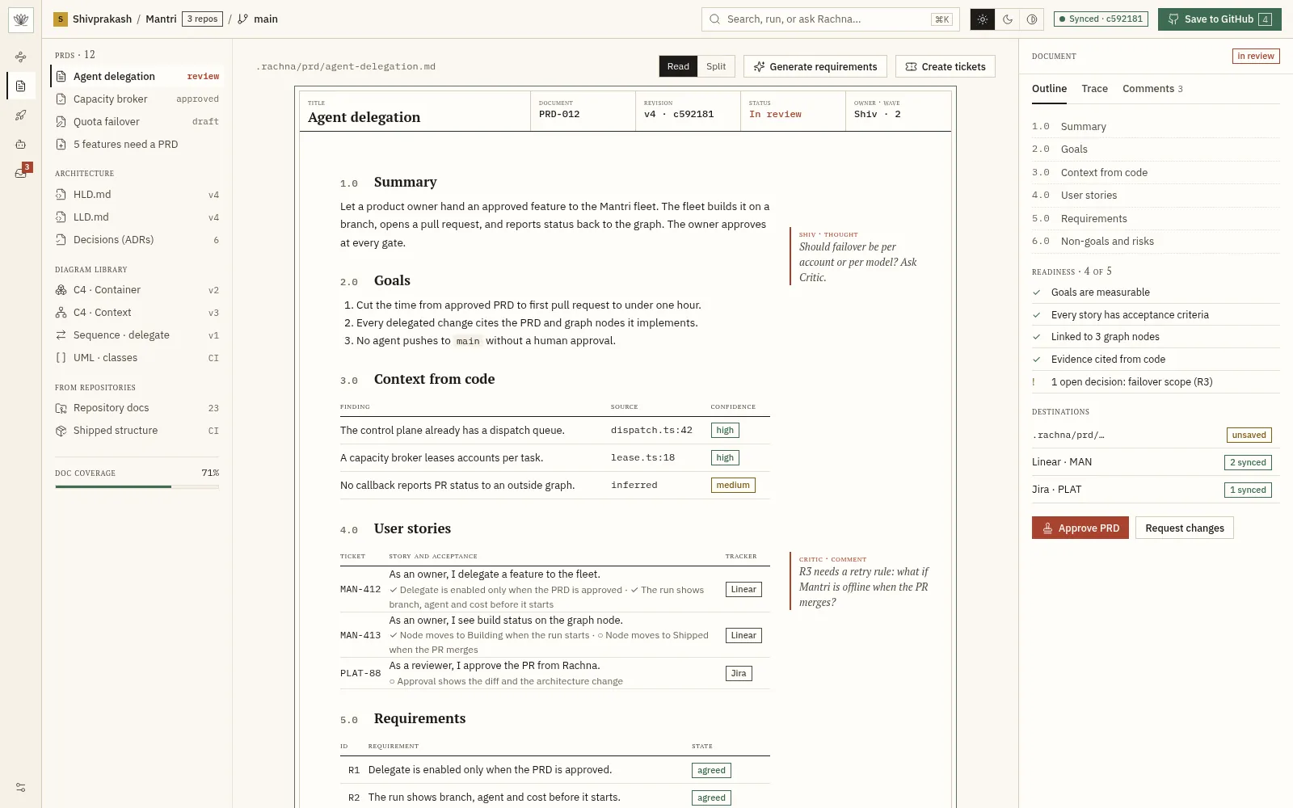Open Shipped structure entry

tap(137, 430)
